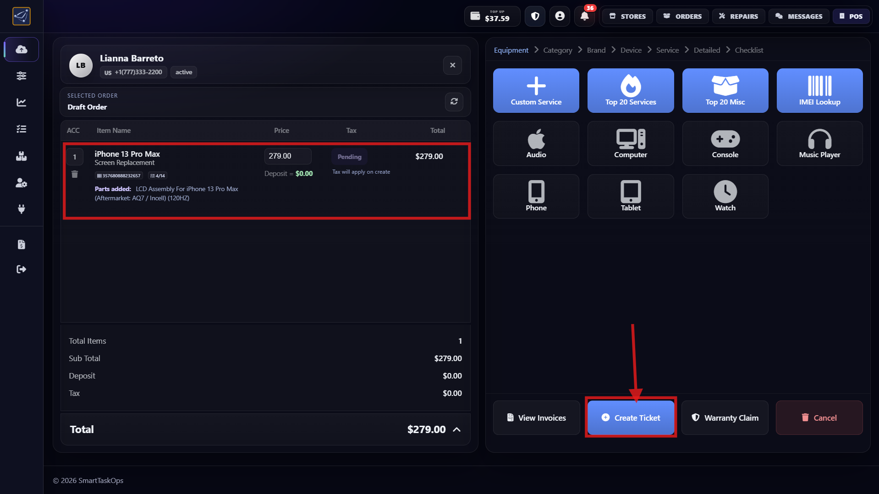This screenshot has width=879, height=494.
Task: Click the LB customer avatar
Action: pyautogui.click(x=81, y=66)
